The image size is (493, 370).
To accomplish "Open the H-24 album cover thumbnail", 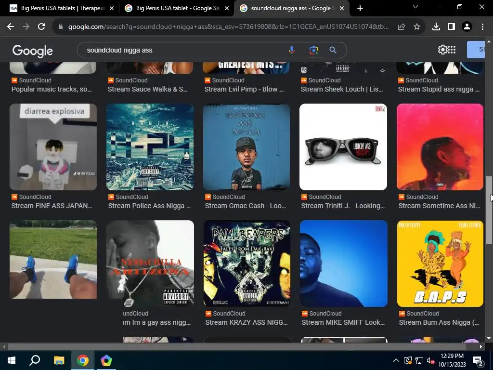I will [150, 147].
